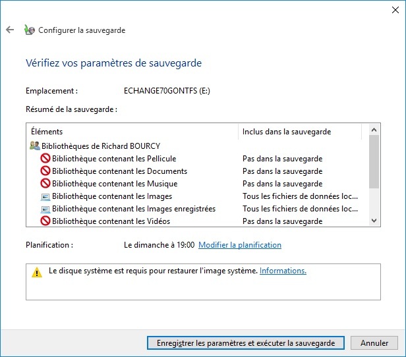Click Enregistrer les paramètres et exécuter la sauvegarde

click(246, 343)
